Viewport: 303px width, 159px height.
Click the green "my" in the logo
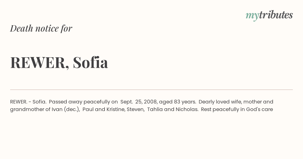click(252, 16)
